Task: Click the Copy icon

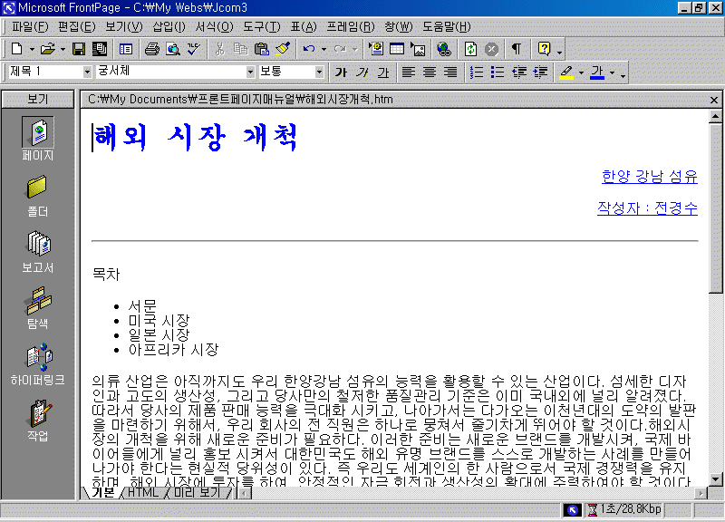Action: point(240,49)
